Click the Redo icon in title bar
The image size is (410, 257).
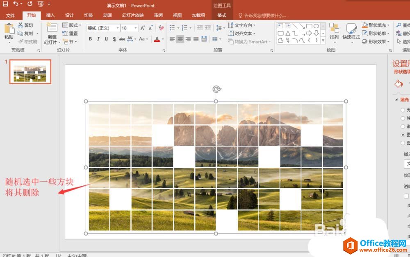[x=30, y=4]
